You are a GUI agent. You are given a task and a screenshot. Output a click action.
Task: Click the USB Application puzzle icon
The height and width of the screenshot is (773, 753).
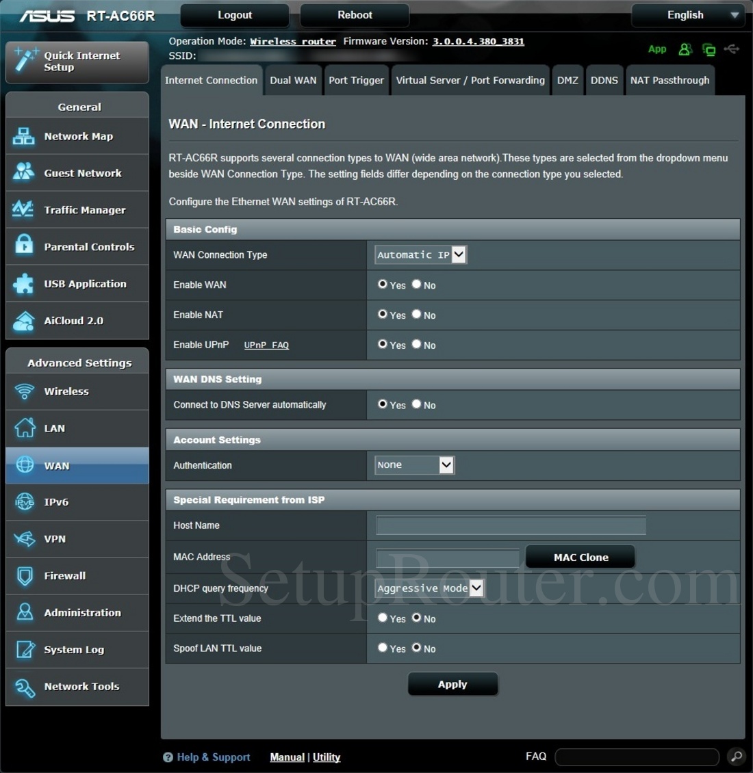point(24,283)
